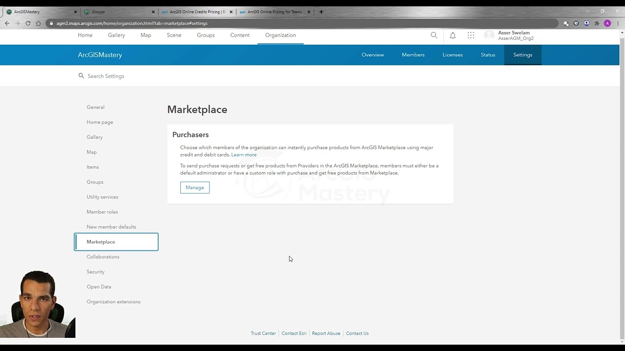Screen dimensions: 625x351
Task: Open Organization in top navigation
Action: coord(281,35)
